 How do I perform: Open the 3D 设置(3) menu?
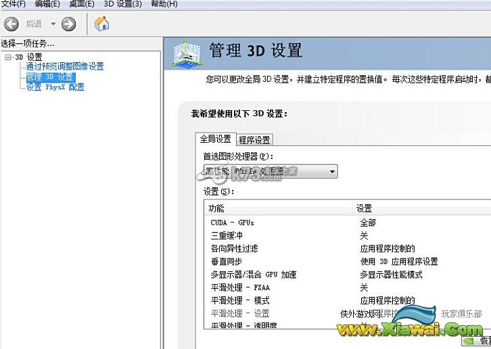point(122,4)
